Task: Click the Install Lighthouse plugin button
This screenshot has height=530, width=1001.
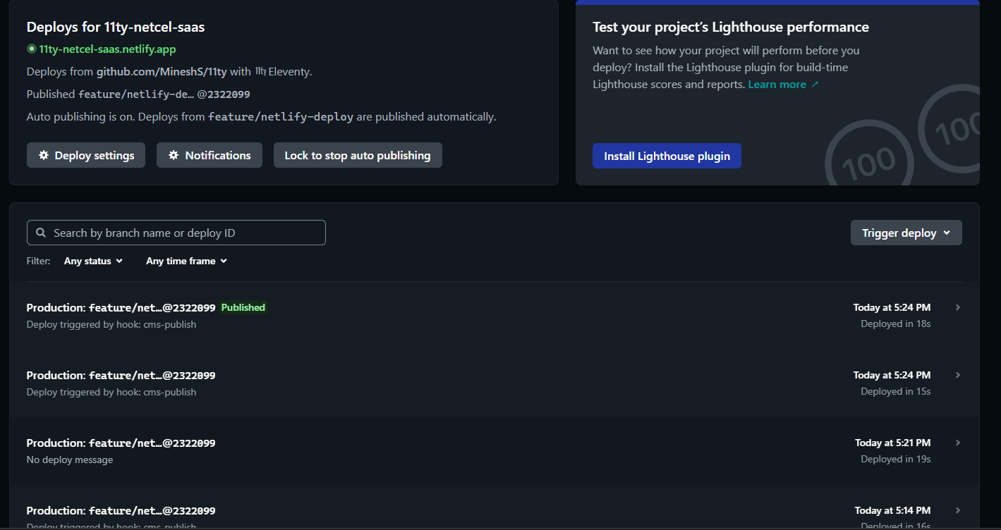Action: [x=667, y=156]
